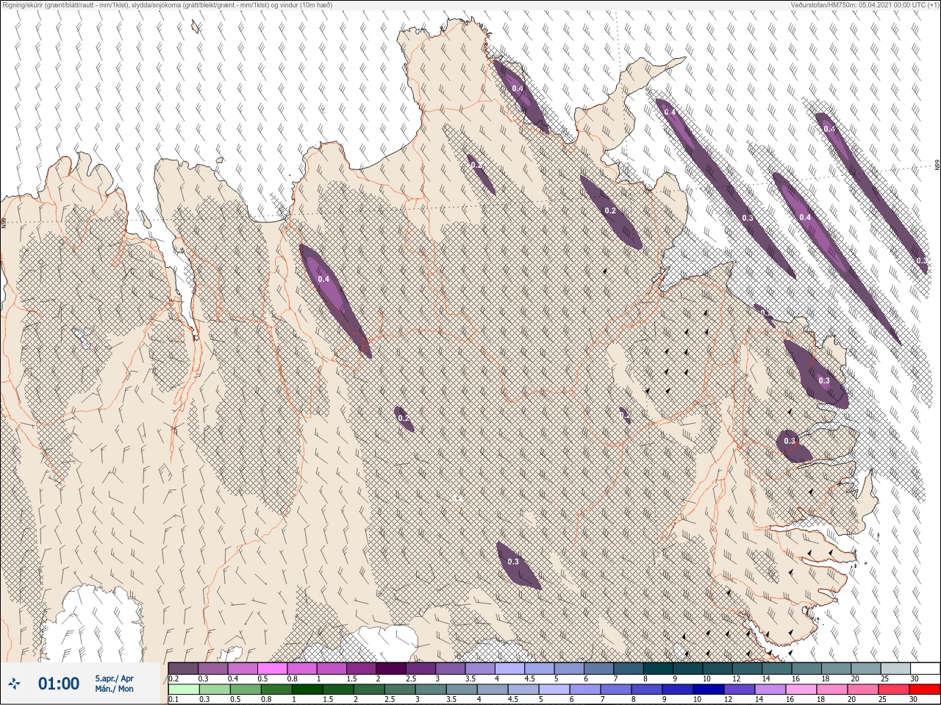Select the 01:00 forecast time display

tap(59, 684)
